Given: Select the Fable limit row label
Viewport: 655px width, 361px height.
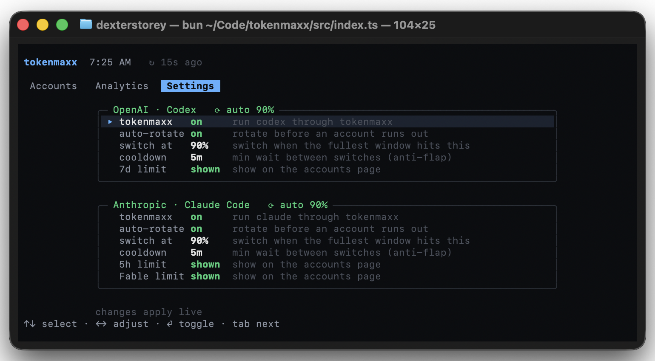Looking at the screenshot, I should (x=152, y=276).
